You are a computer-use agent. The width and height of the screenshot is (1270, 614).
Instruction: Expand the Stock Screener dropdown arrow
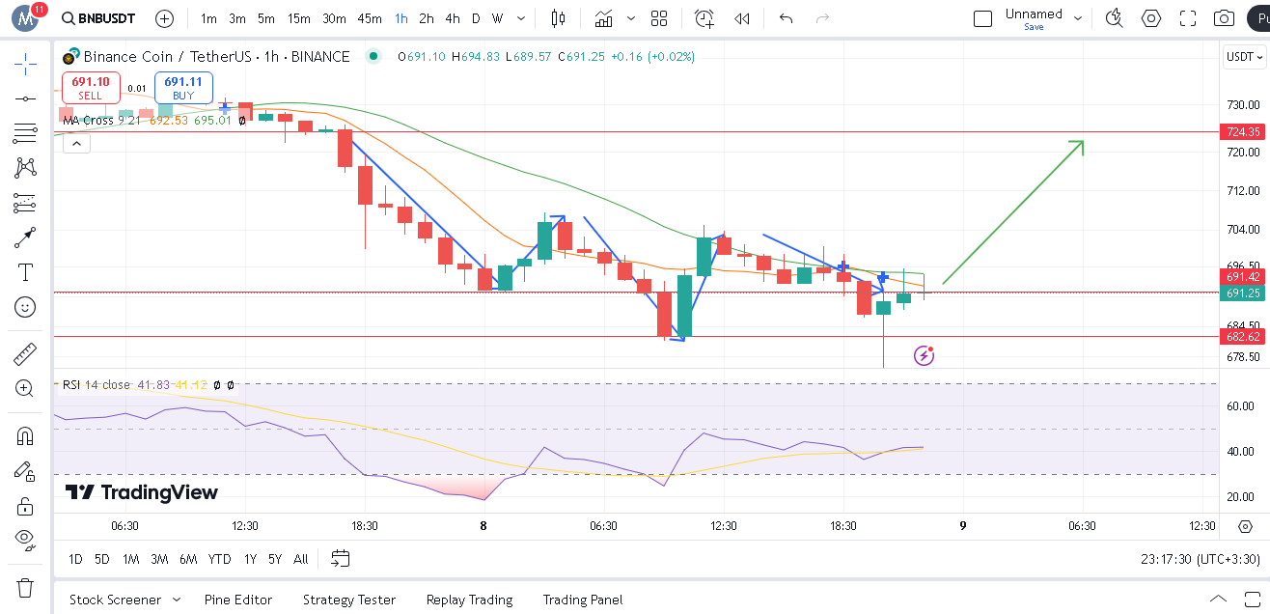tap(177, 600)
